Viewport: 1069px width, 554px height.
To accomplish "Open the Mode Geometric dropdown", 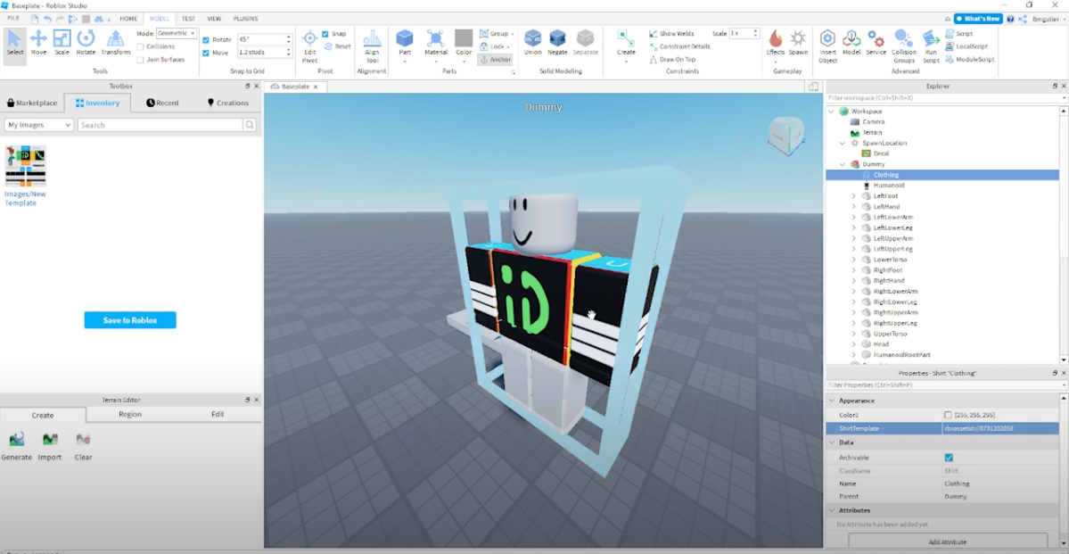I will point(177,33).
